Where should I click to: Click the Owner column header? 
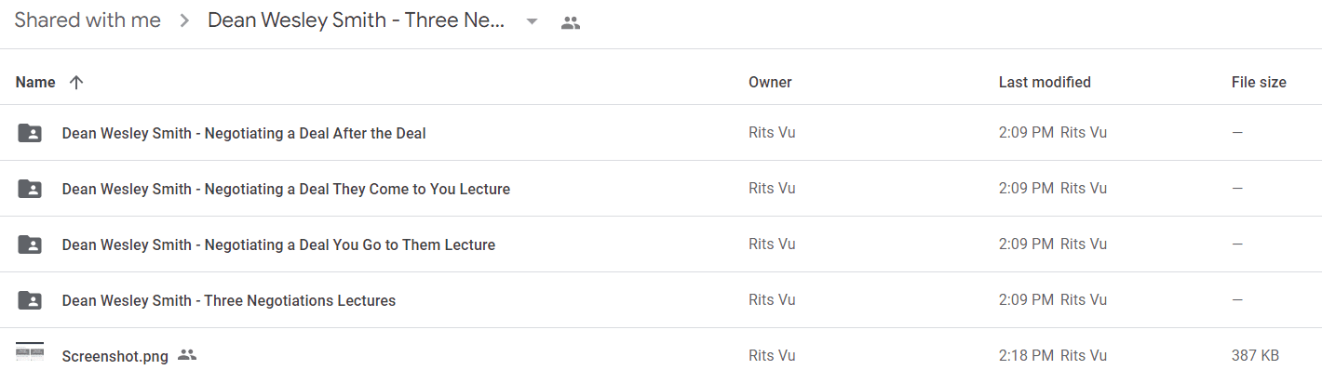pyautogui.click(x=770, y=82)
